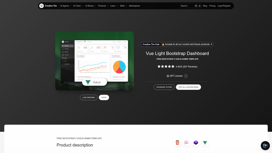Image resolution: width=272 pixels, height=153 pixels.
Task: Click the Creative Tim logo icon
Action: (41, 6)
